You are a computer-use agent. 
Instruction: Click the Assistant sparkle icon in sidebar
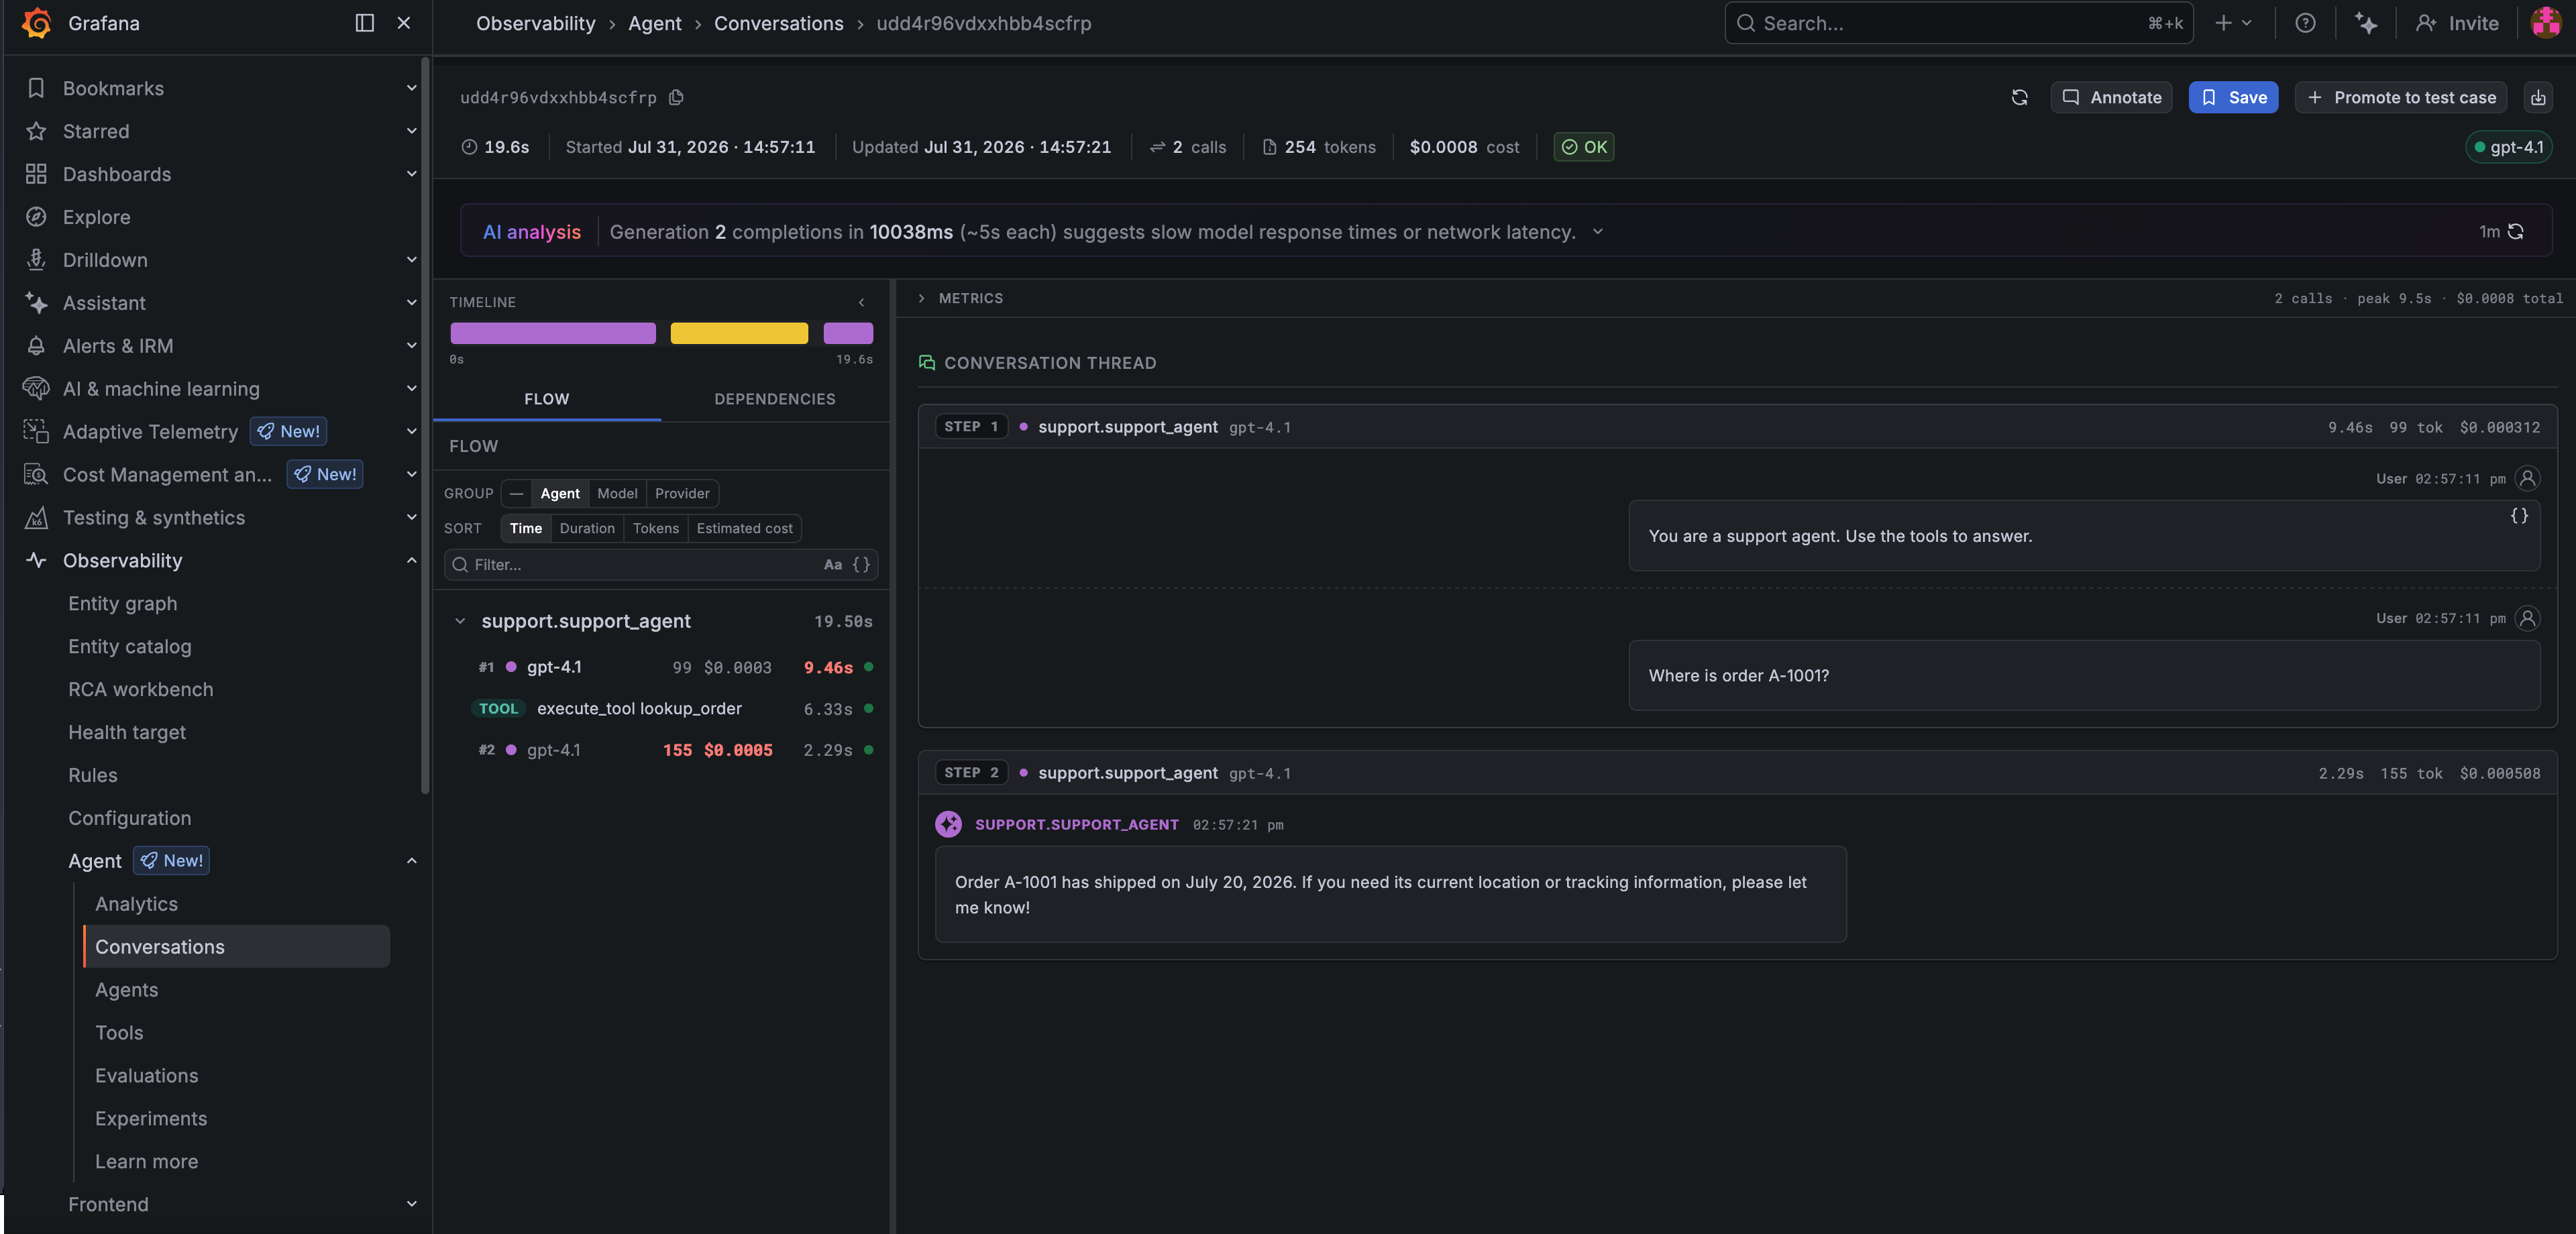click(36, 303)
